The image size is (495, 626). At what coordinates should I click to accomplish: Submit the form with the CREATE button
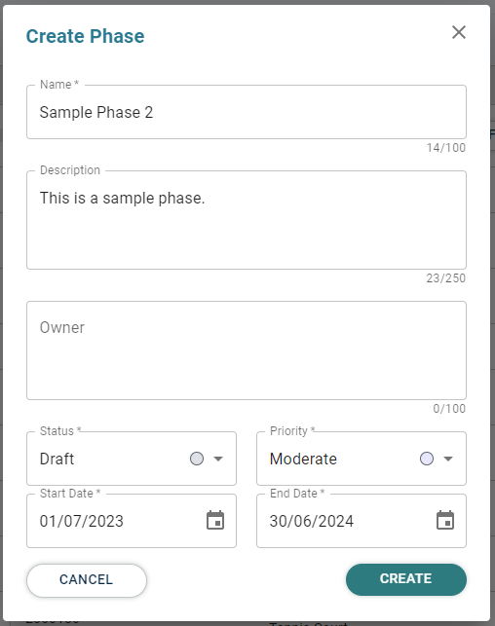click(x=406, y=579)
